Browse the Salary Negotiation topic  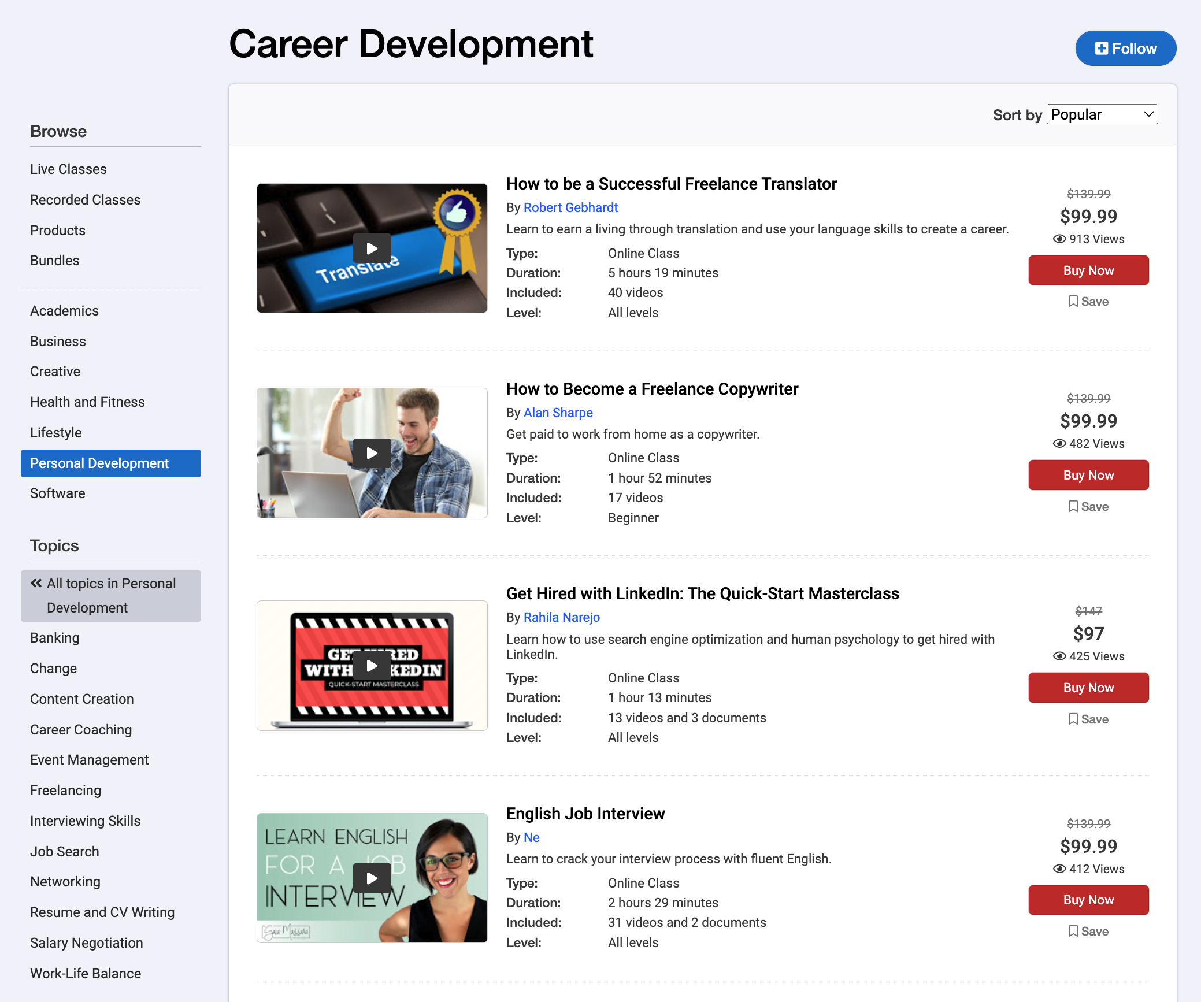click(x=86, y=942)
